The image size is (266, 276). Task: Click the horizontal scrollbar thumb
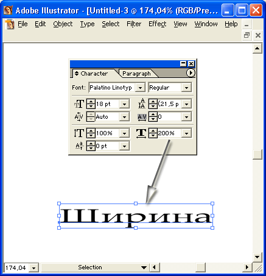tap(201, 267)
